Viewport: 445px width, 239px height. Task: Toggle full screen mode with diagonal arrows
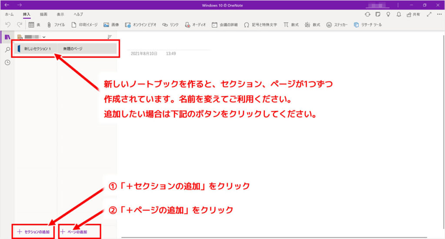tap(429, 14)
